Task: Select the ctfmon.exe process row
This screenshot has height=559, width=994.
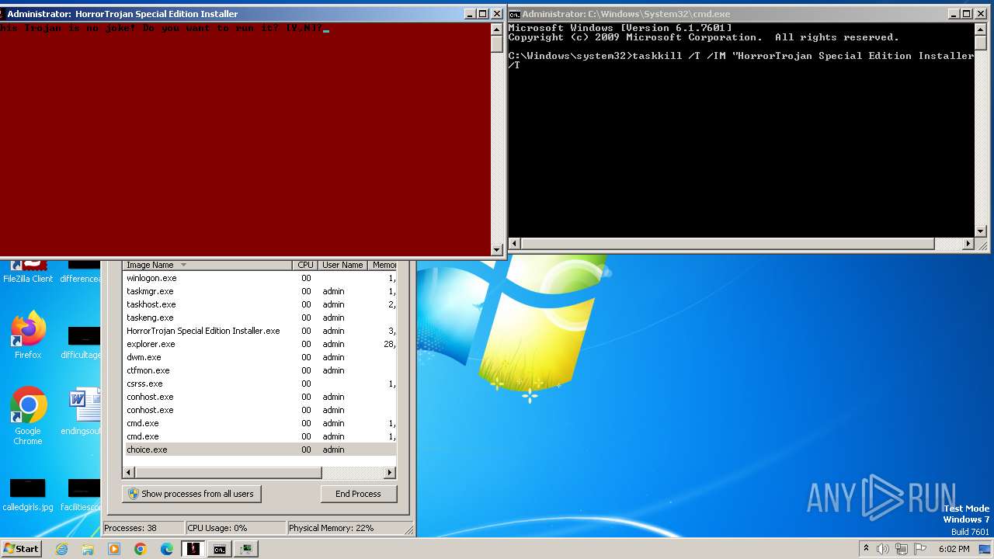Action: [x=260, y=370]
